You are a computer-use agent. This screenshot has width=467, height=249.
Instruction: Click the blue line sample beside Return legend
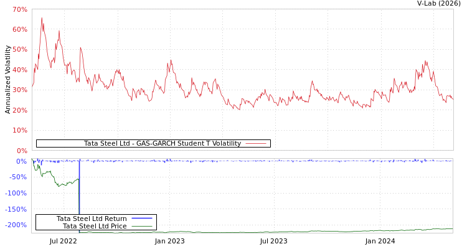coord(142,218)
